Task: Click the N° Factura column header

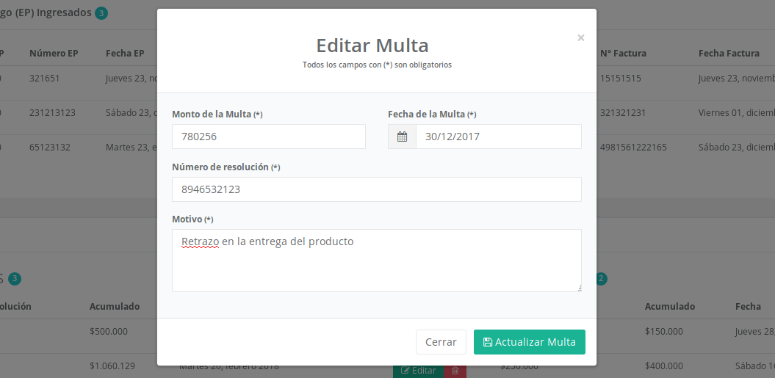Action: pyautogui.click(x=623, y=54)
